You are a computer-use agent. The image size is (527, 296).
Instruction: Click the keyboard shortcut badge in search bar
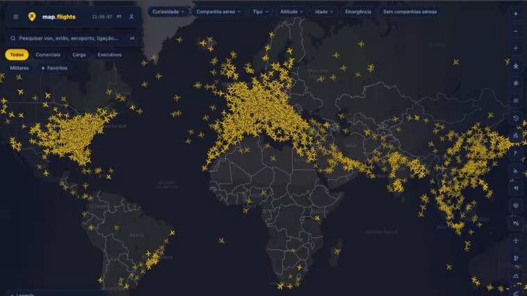pos(132,38)
